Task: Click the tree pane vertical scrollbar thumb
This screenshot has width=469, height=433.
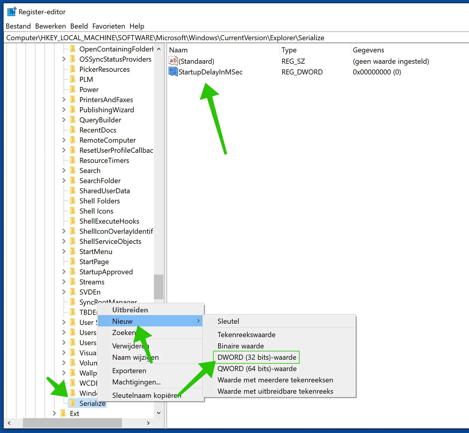Action: pos(159,286)
